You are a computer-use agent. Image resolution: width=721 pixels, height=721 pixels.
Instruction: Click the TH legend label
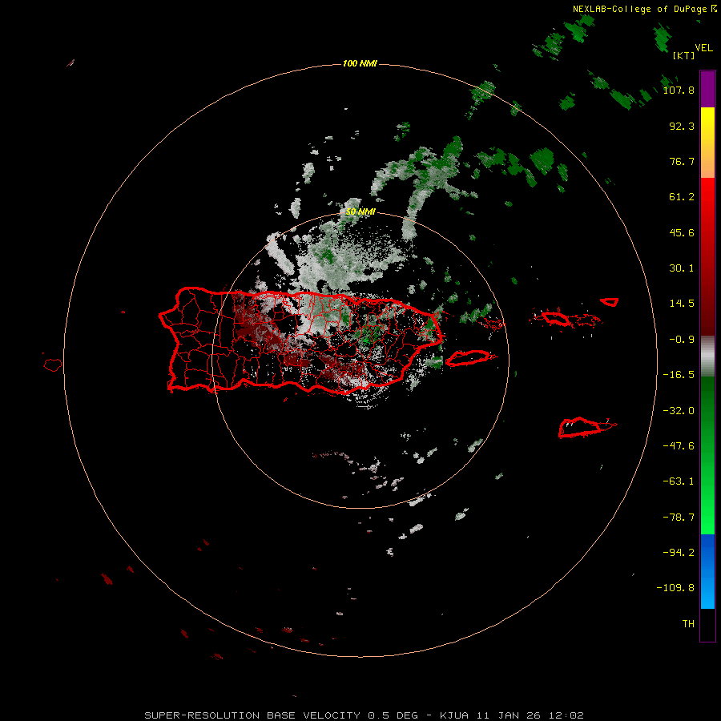click(688, 624)
